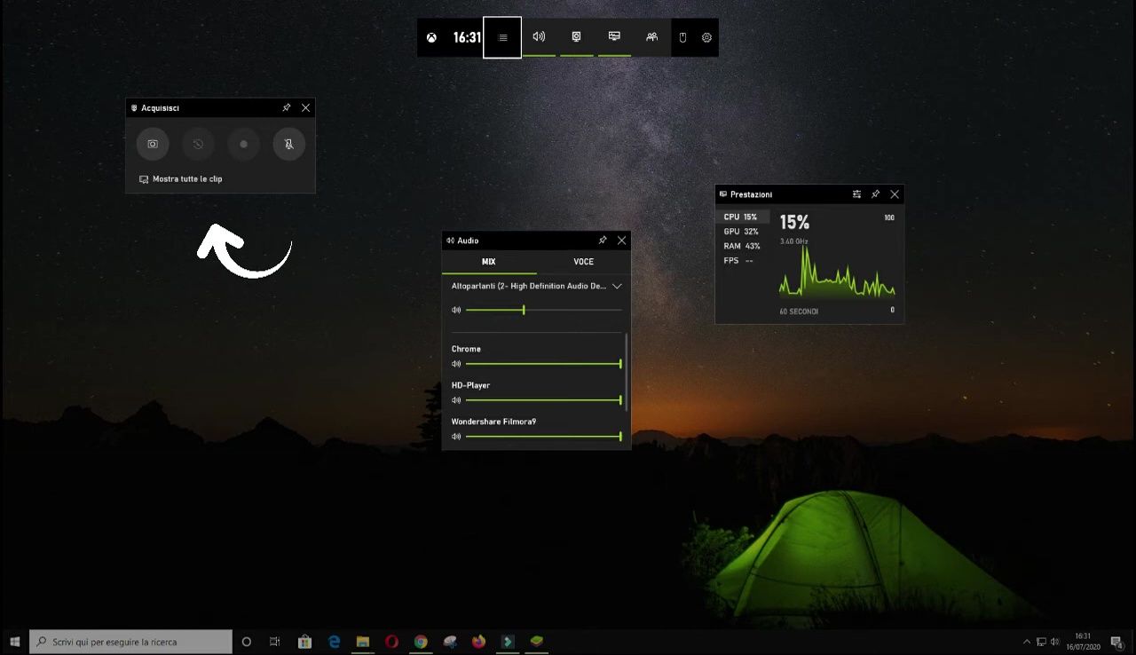Launch Firefox from taskbar
Screen dimensions: 1136x655
tap(479, 642)
